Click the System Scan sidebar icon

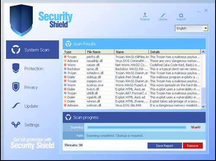[16, 49]
